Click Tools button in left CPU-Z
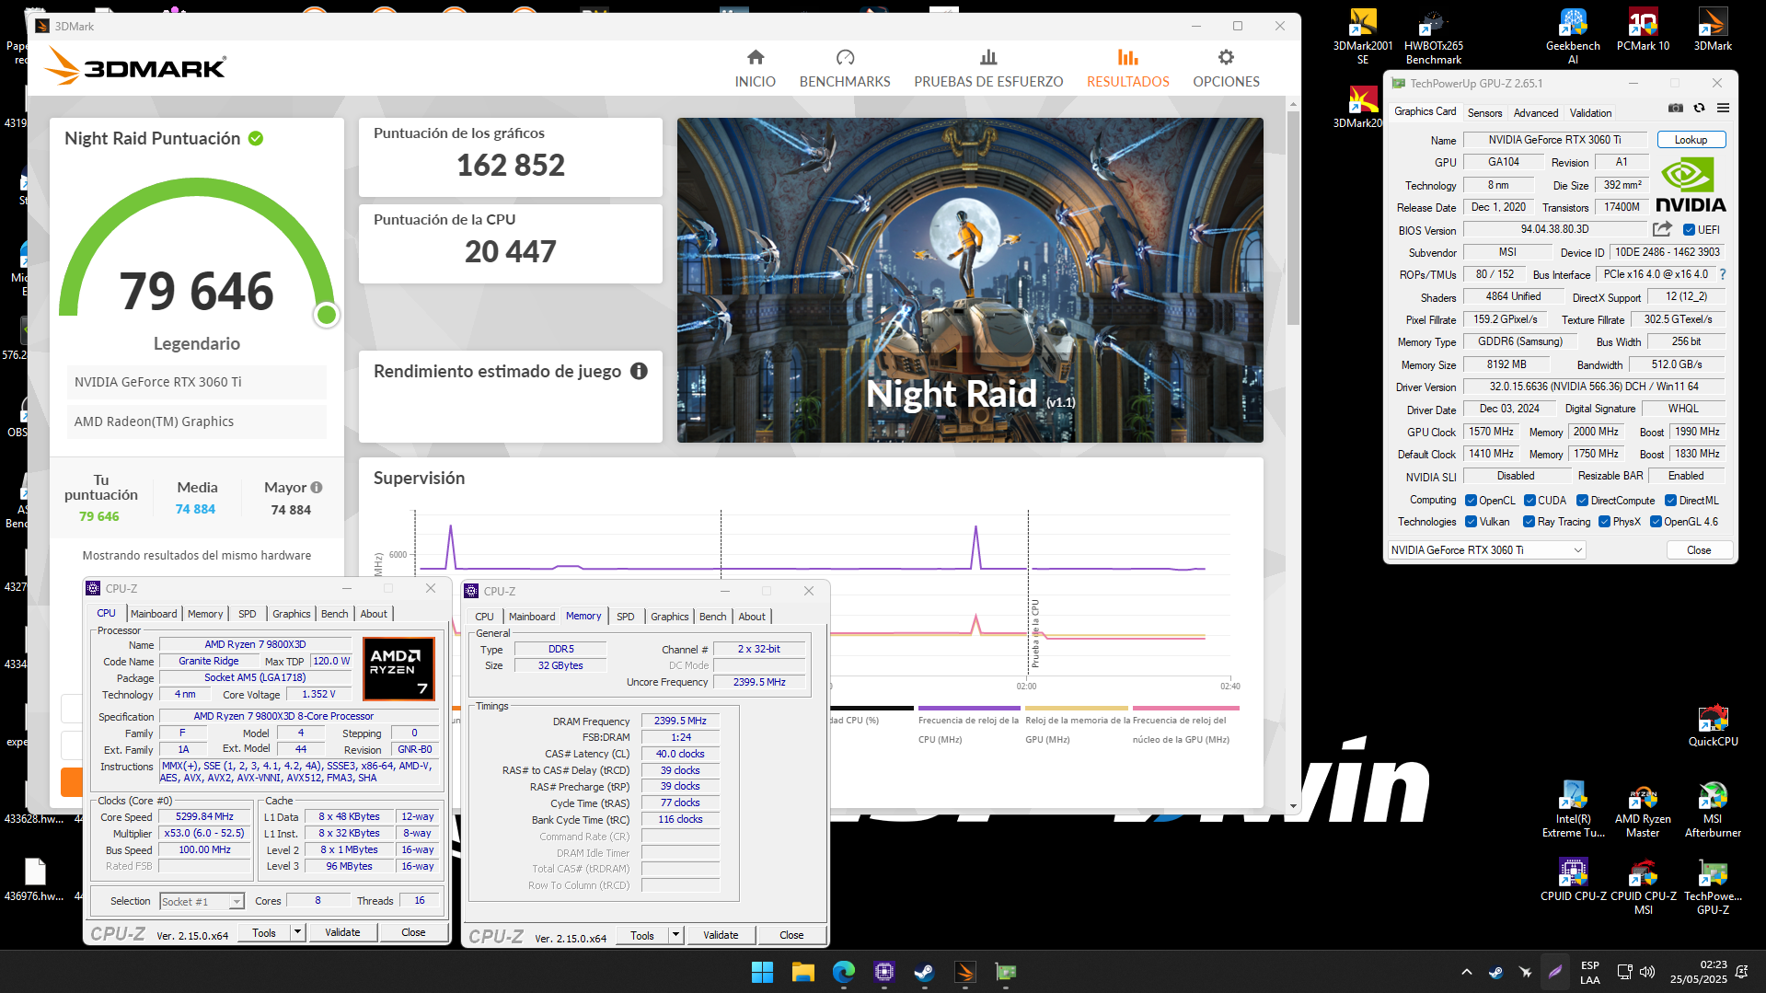Screen dimensions: 1766x993 pyautogui.click(x=264, y=932)
